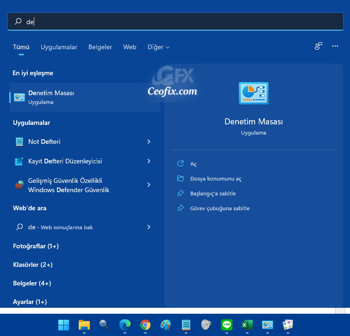350x336 pixels.
Task: Open the last taskbar icon with colored dots
Action: [x=287, y=325]
